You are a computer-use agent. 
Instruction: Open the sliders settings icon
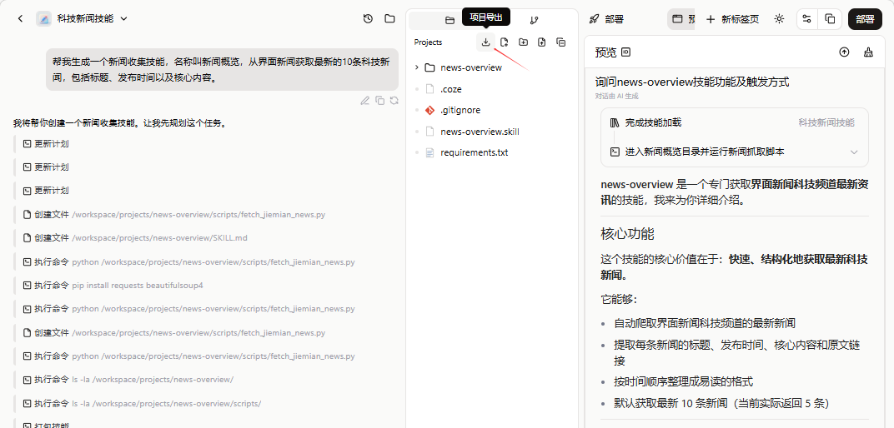[x=806, y=19]
